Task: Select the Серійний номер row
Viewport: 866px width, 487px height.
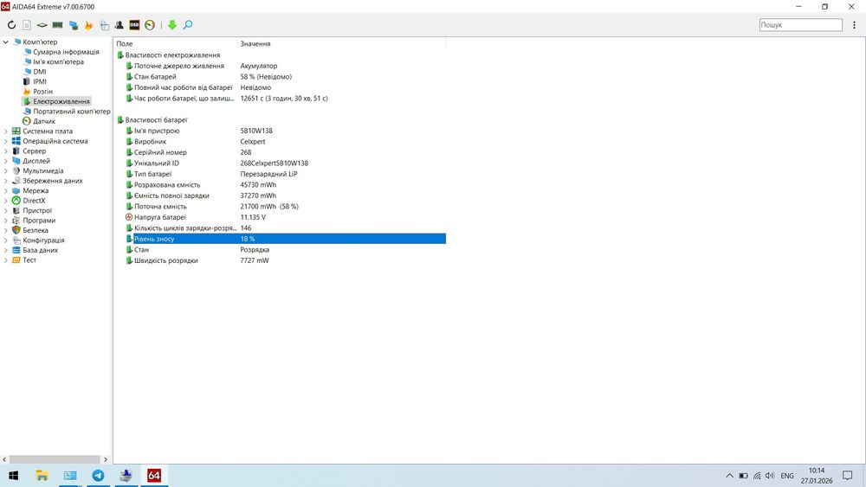Action: [x=281, y=152]
